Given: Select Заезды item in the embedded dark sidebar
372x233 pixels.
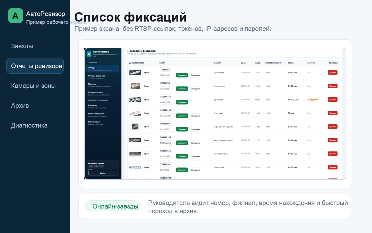Looking at the screenshot, I should (x=103, y=68).
